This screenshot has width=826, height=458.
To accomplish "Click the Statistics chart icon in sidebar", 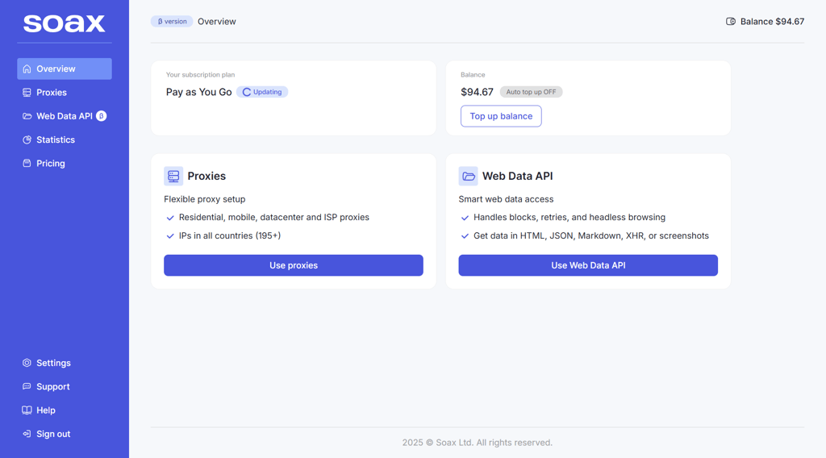I will click(x=27, y=140).
